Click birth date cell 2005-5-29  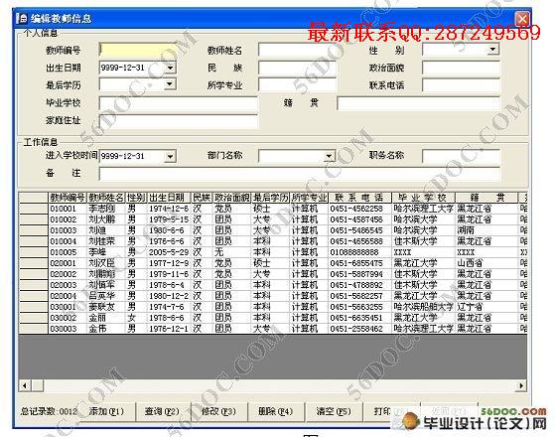point(169,252)
